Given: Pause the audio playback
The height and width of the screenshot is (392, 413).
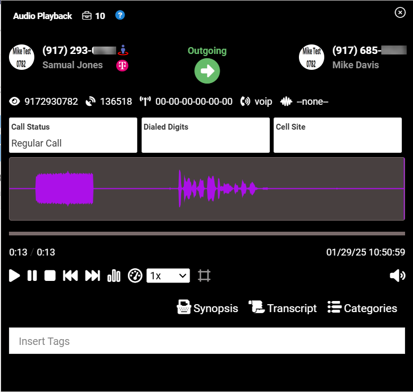Looking at the screenshot, I should click(x=32, y=276).
